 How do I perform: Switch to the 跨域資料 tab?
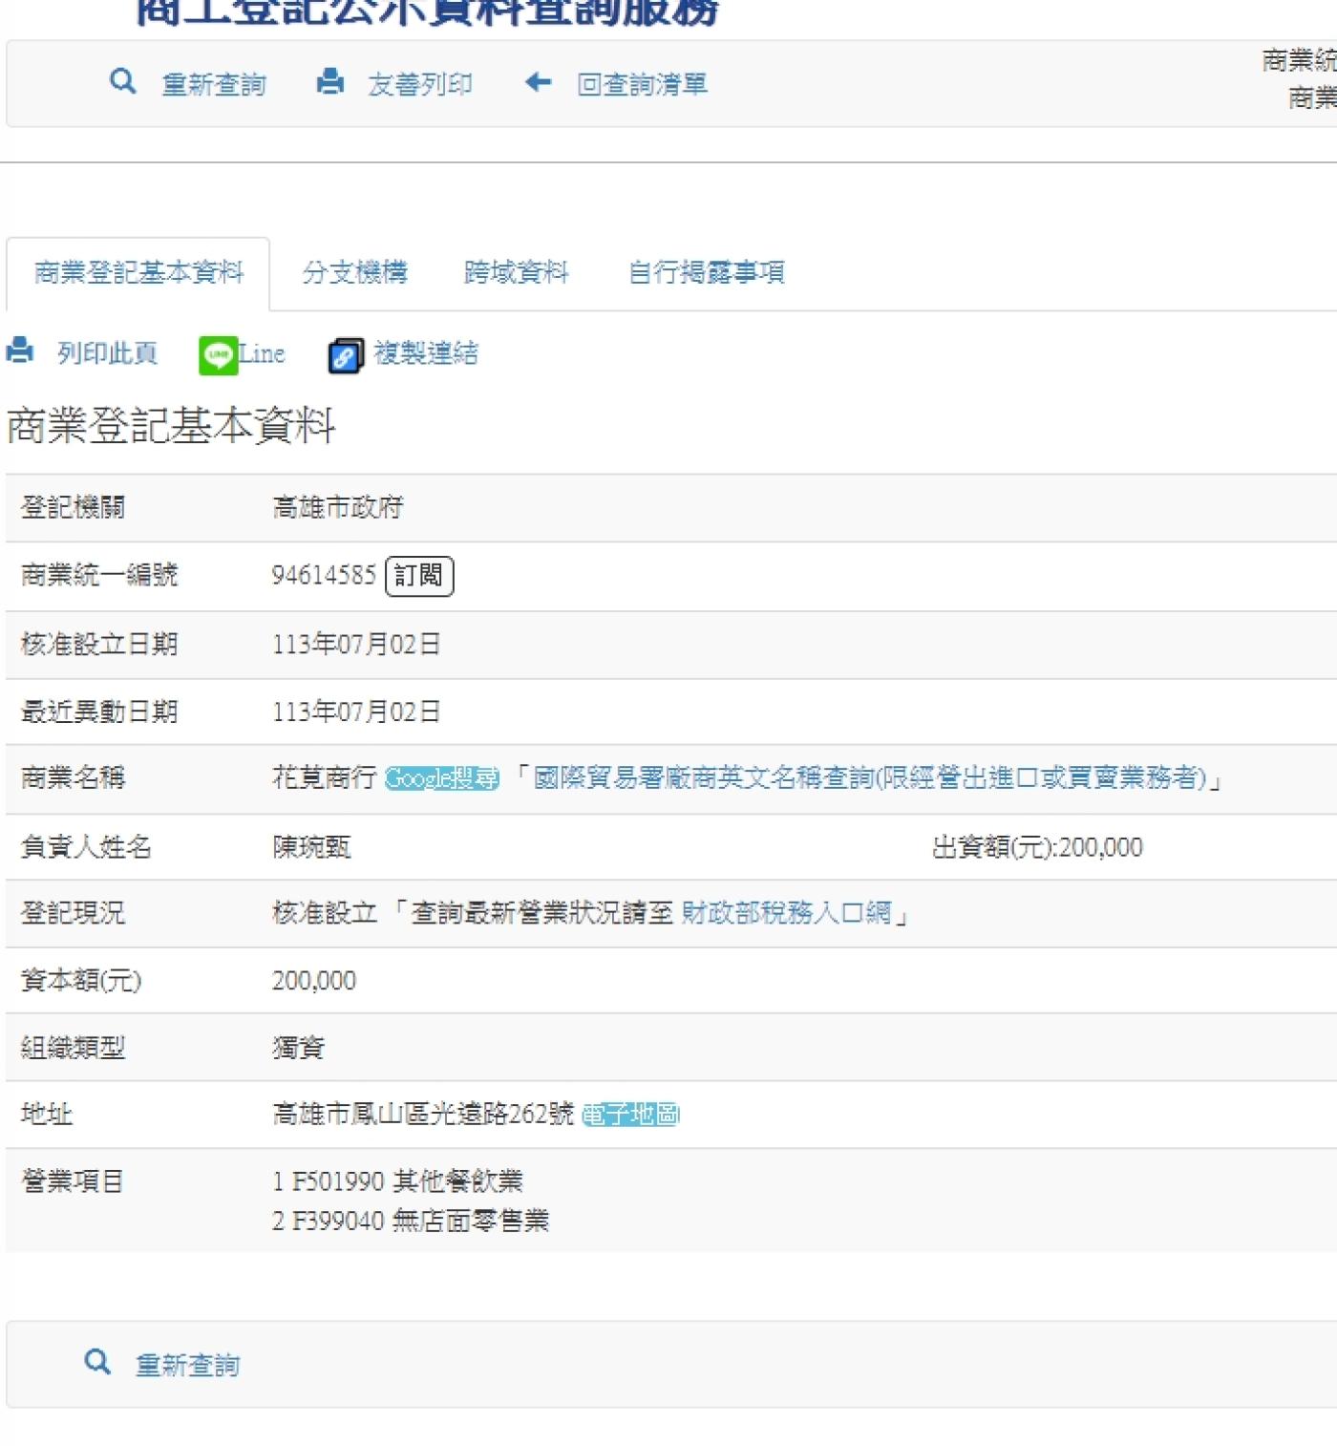(x=516, y=273)
